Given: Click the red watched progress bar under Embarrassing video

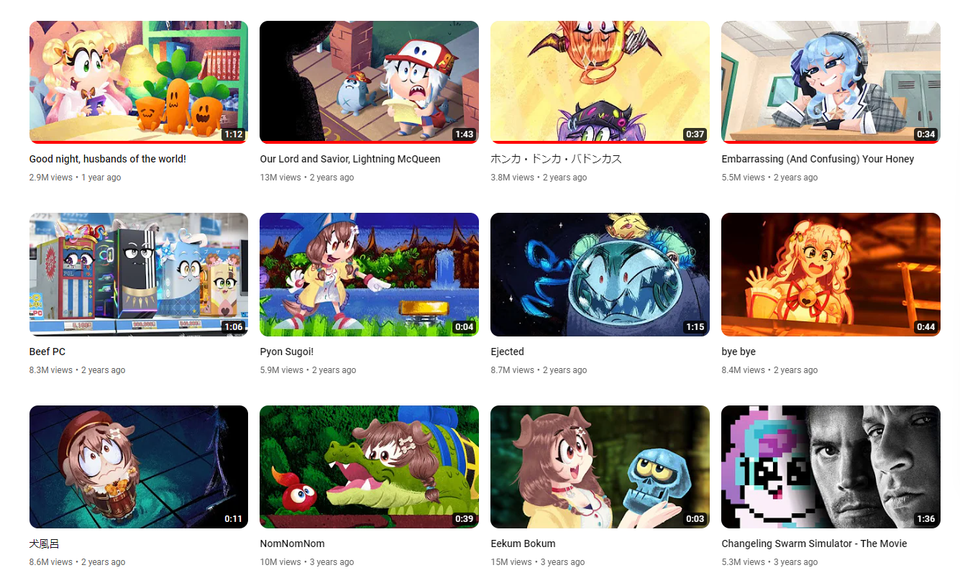Looking at the screenshot, I should [831, 142].
